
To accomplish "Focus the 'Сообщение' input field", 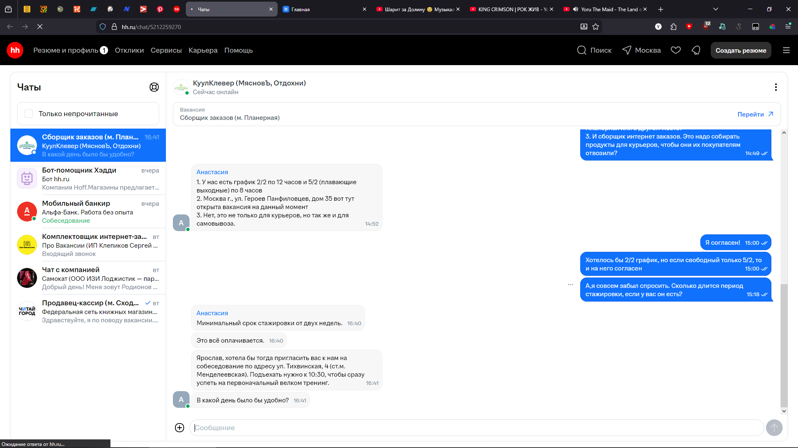I will click(476, 428).
